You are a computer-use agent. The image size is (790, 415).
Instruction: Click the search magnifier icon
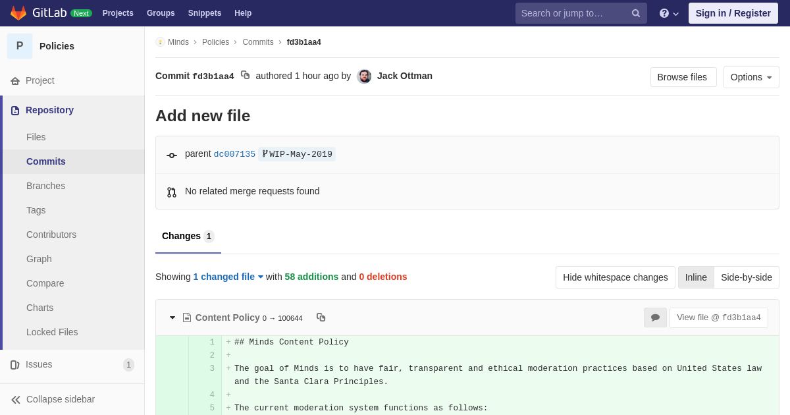[x=636, y=13]
